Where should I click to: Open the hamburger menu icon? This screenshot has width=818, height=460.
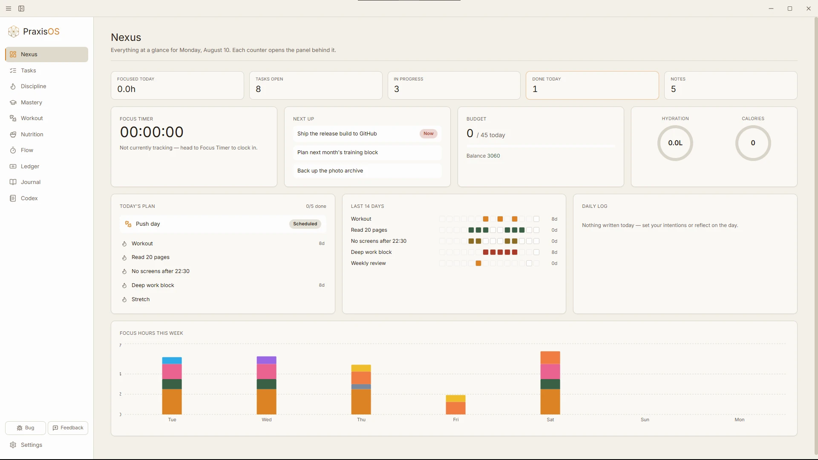pyautogui.click(x=9, y=9)
